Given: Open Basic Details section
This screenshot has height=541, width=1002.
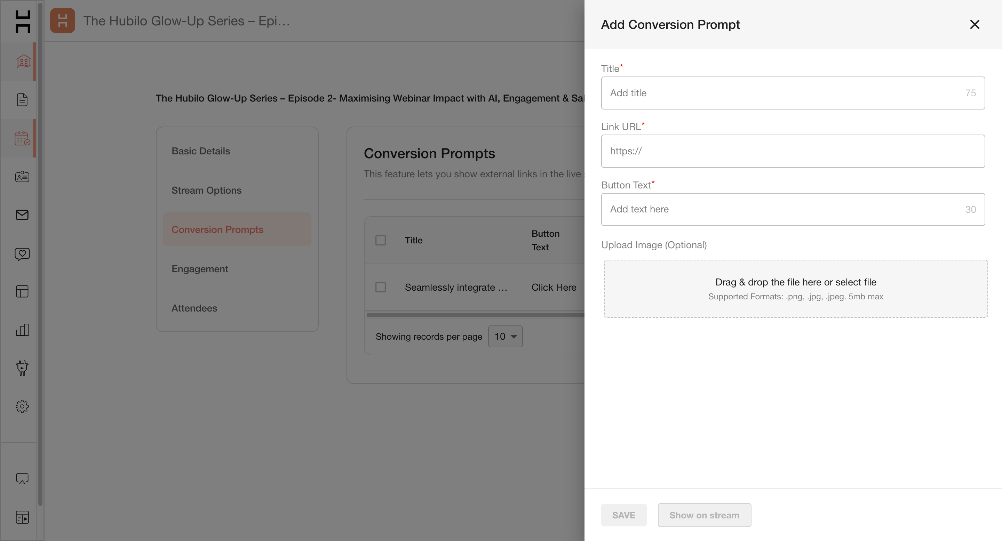Looking at the screenshot, I should [x=237, y=151].
